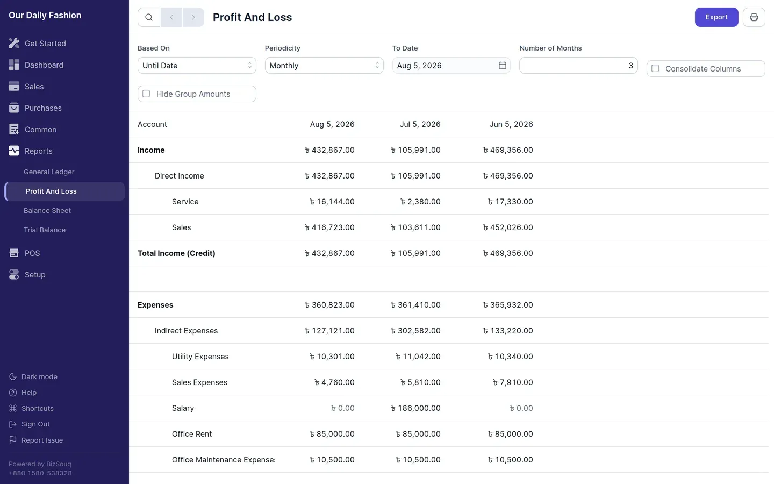774x484 pixels.
Task: Enable Consolidate Columns checkbox
Action: click(655, 68)
